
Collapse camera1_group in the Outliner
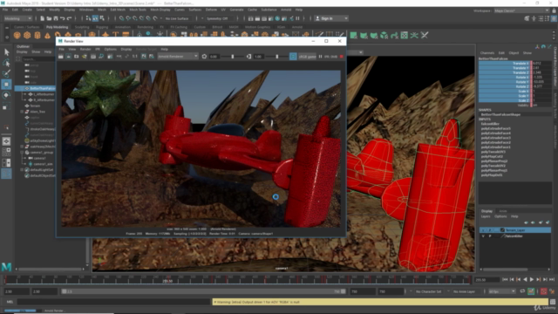(22, 153)
